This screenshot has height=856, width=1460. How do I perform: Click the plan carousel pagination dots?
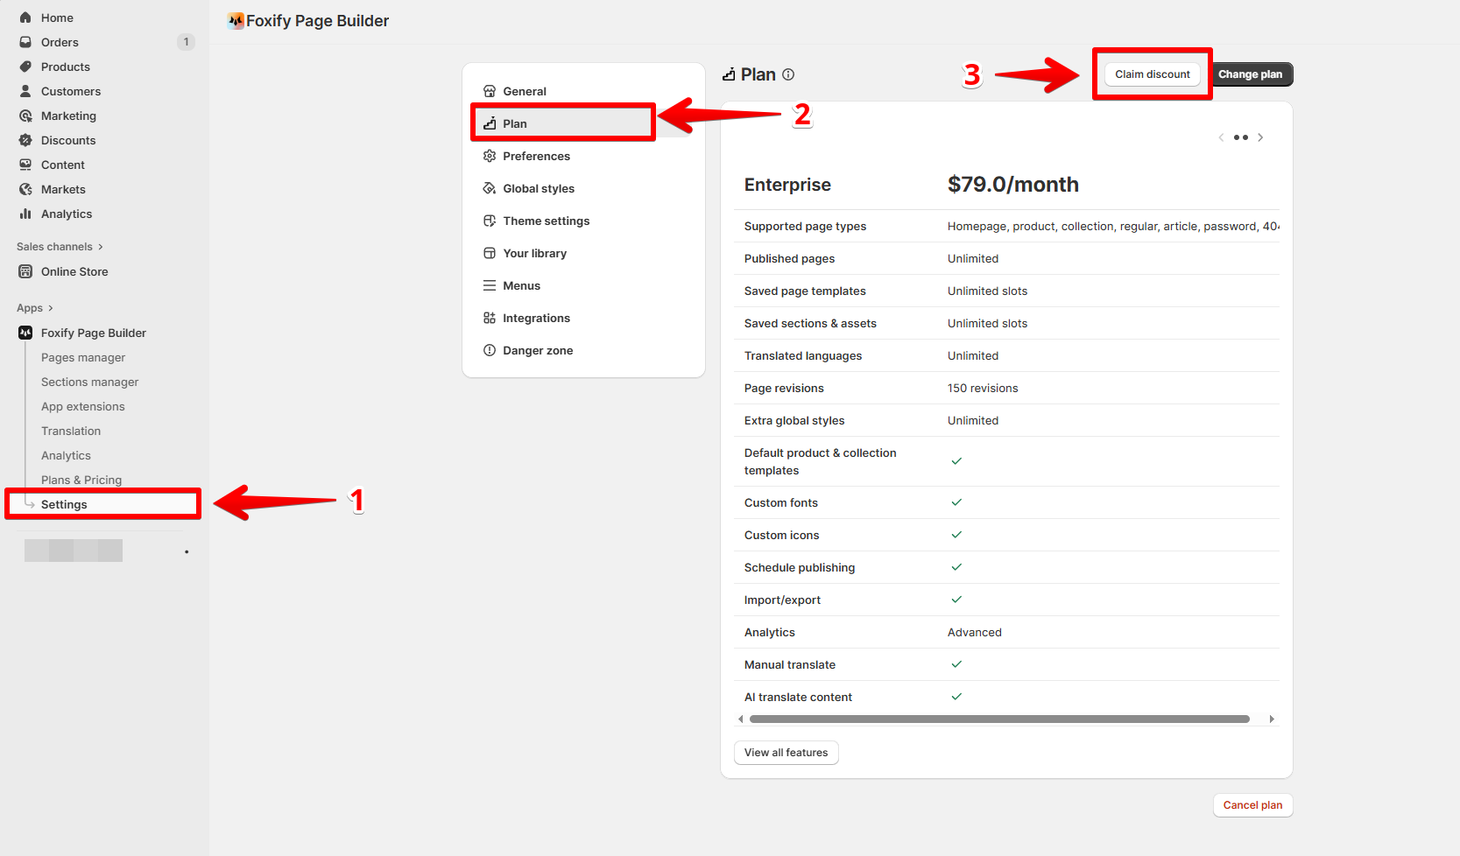[x=1241, y=137]
